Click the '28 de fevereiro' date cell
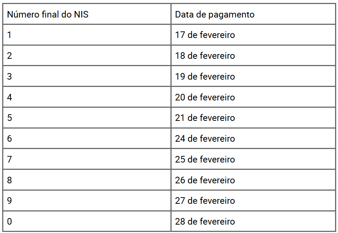Viewport: 338px width, 233px height. click(x=253, y=221)
